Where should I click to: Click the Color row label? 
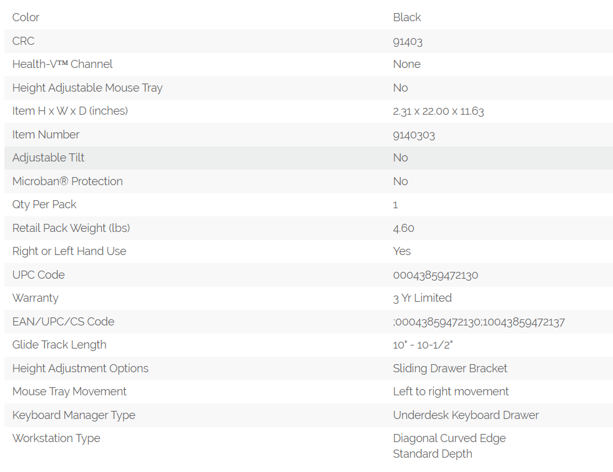[26, 17]
